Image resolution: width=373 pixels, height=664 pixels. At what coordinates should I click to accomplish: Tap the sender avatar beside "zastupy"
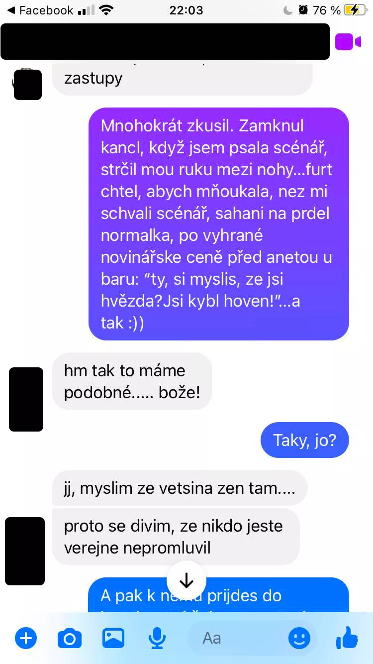pos(27,84)
